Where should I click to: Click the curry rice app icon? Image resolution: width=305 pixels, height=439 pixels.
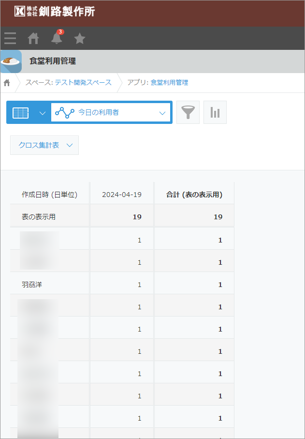[x=11, y=61]
